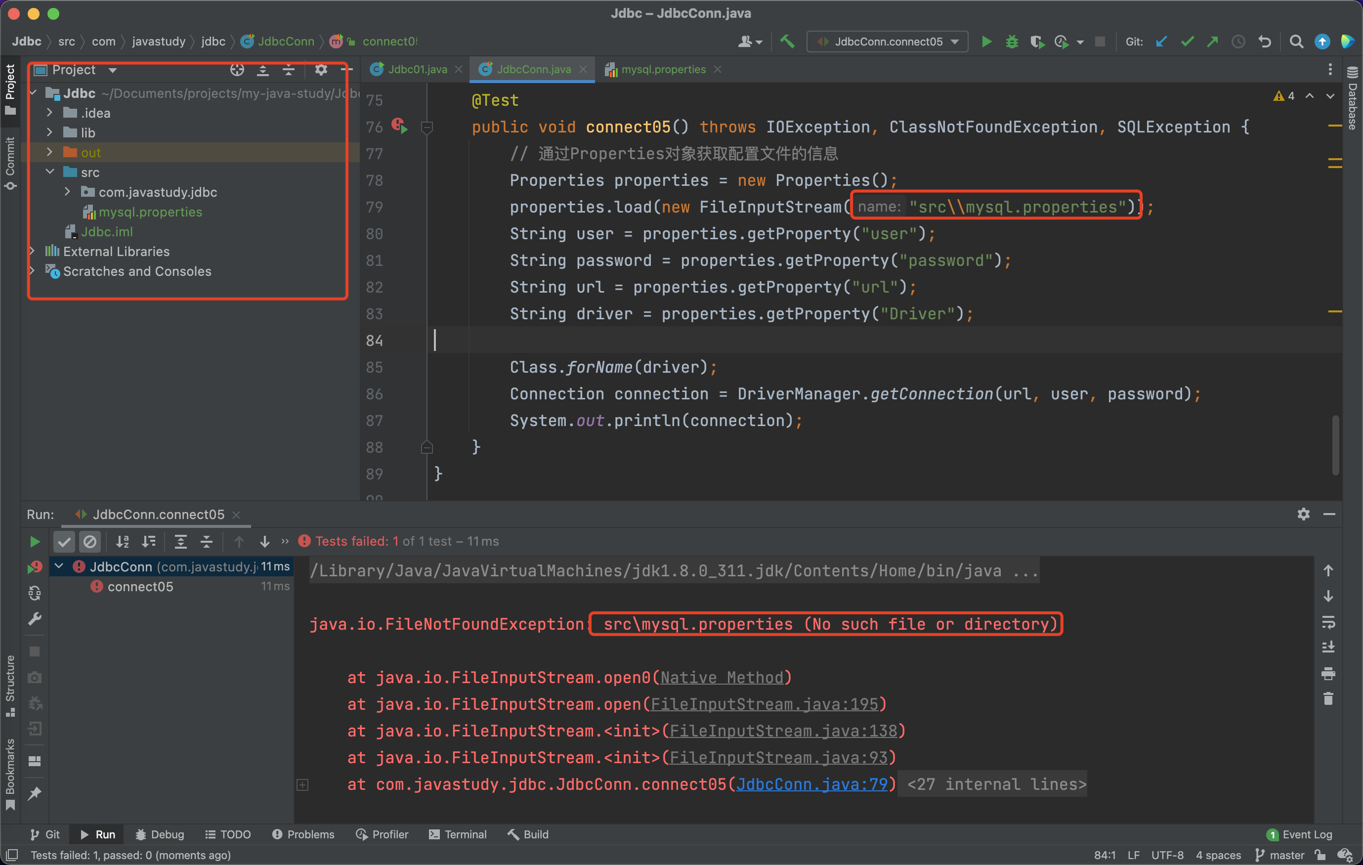The width and height of the screenshot is (1363, 865).
Task: Start debugging with the bug icon in toolbar
Action: point(1012,42)
